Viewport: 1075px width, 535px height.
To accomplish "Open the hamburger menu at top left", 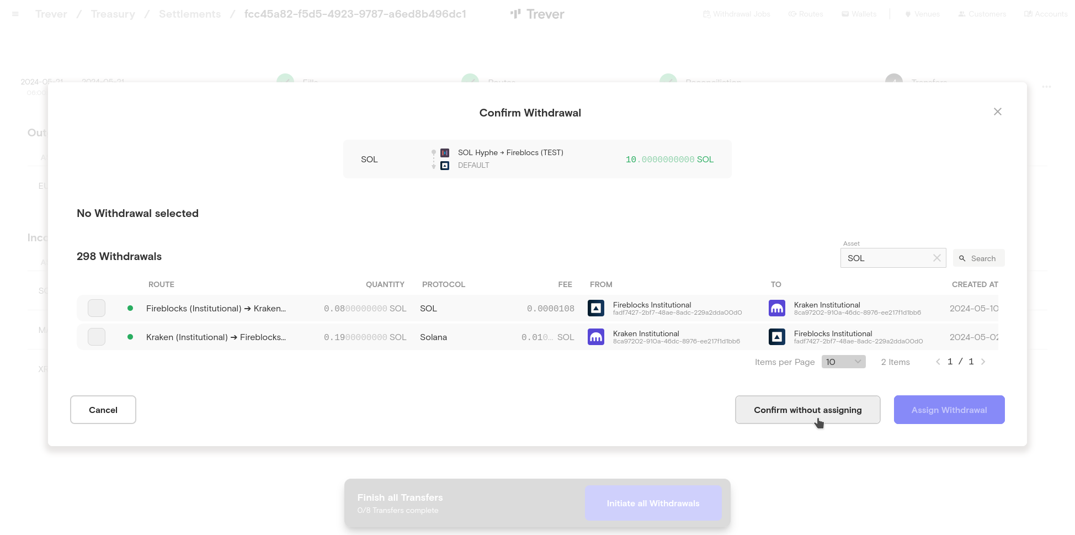I will point(15,14).
